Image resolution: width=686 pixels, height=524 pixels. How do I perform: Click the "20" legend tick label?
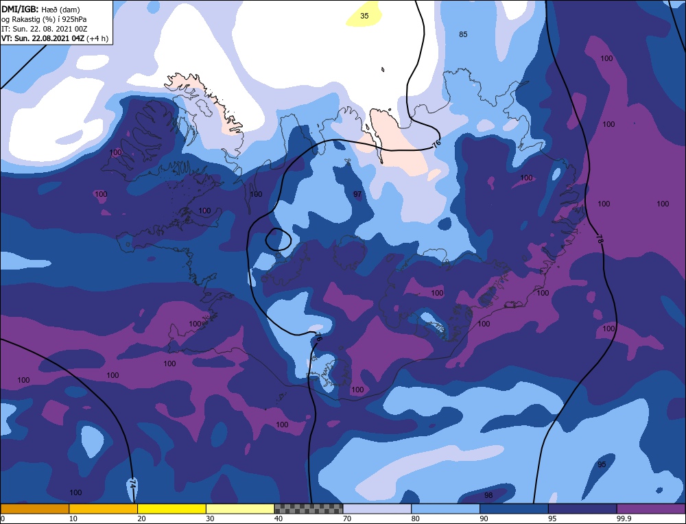[x=142, y=519]
